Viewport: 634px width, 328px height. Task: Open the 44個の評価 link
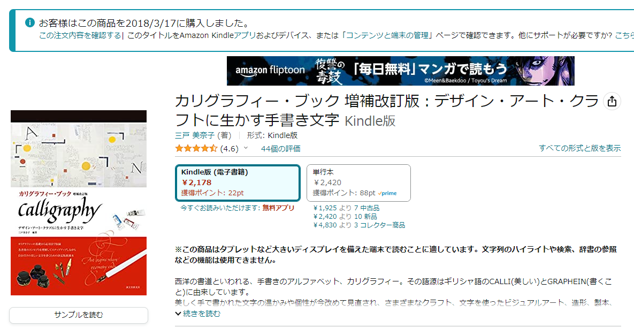280,148
